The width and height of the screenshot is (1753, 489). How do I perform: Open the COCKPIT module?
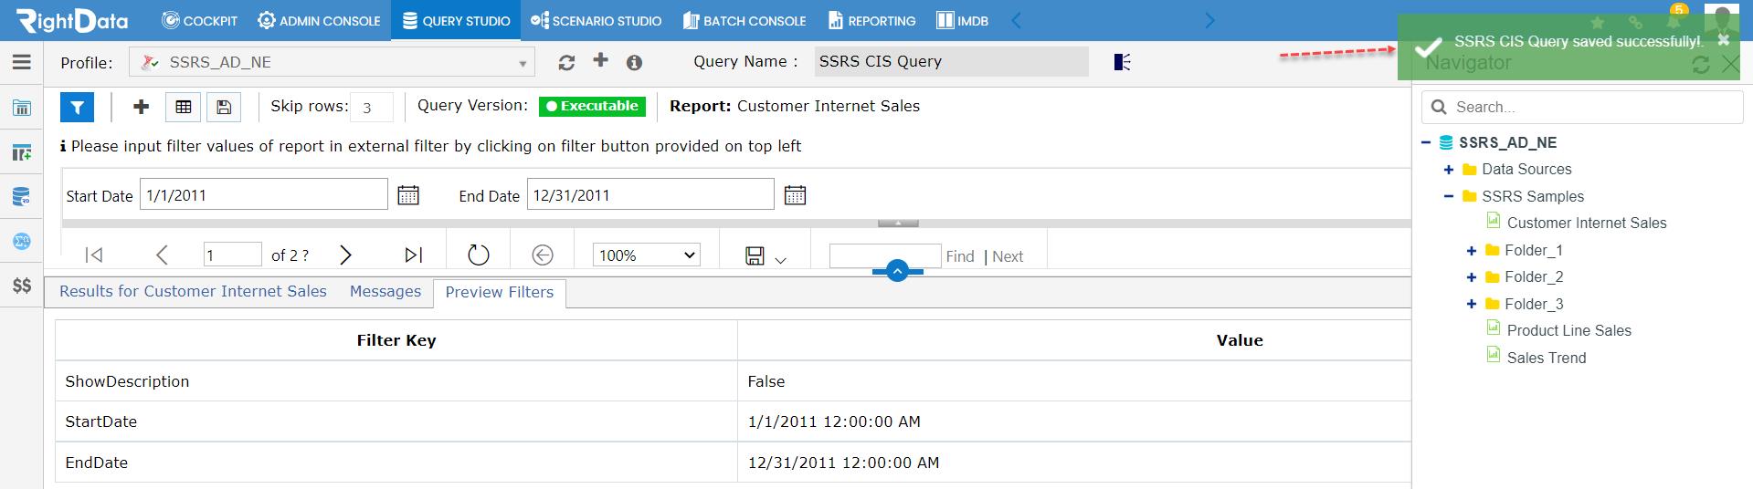(x=199, y=20)
